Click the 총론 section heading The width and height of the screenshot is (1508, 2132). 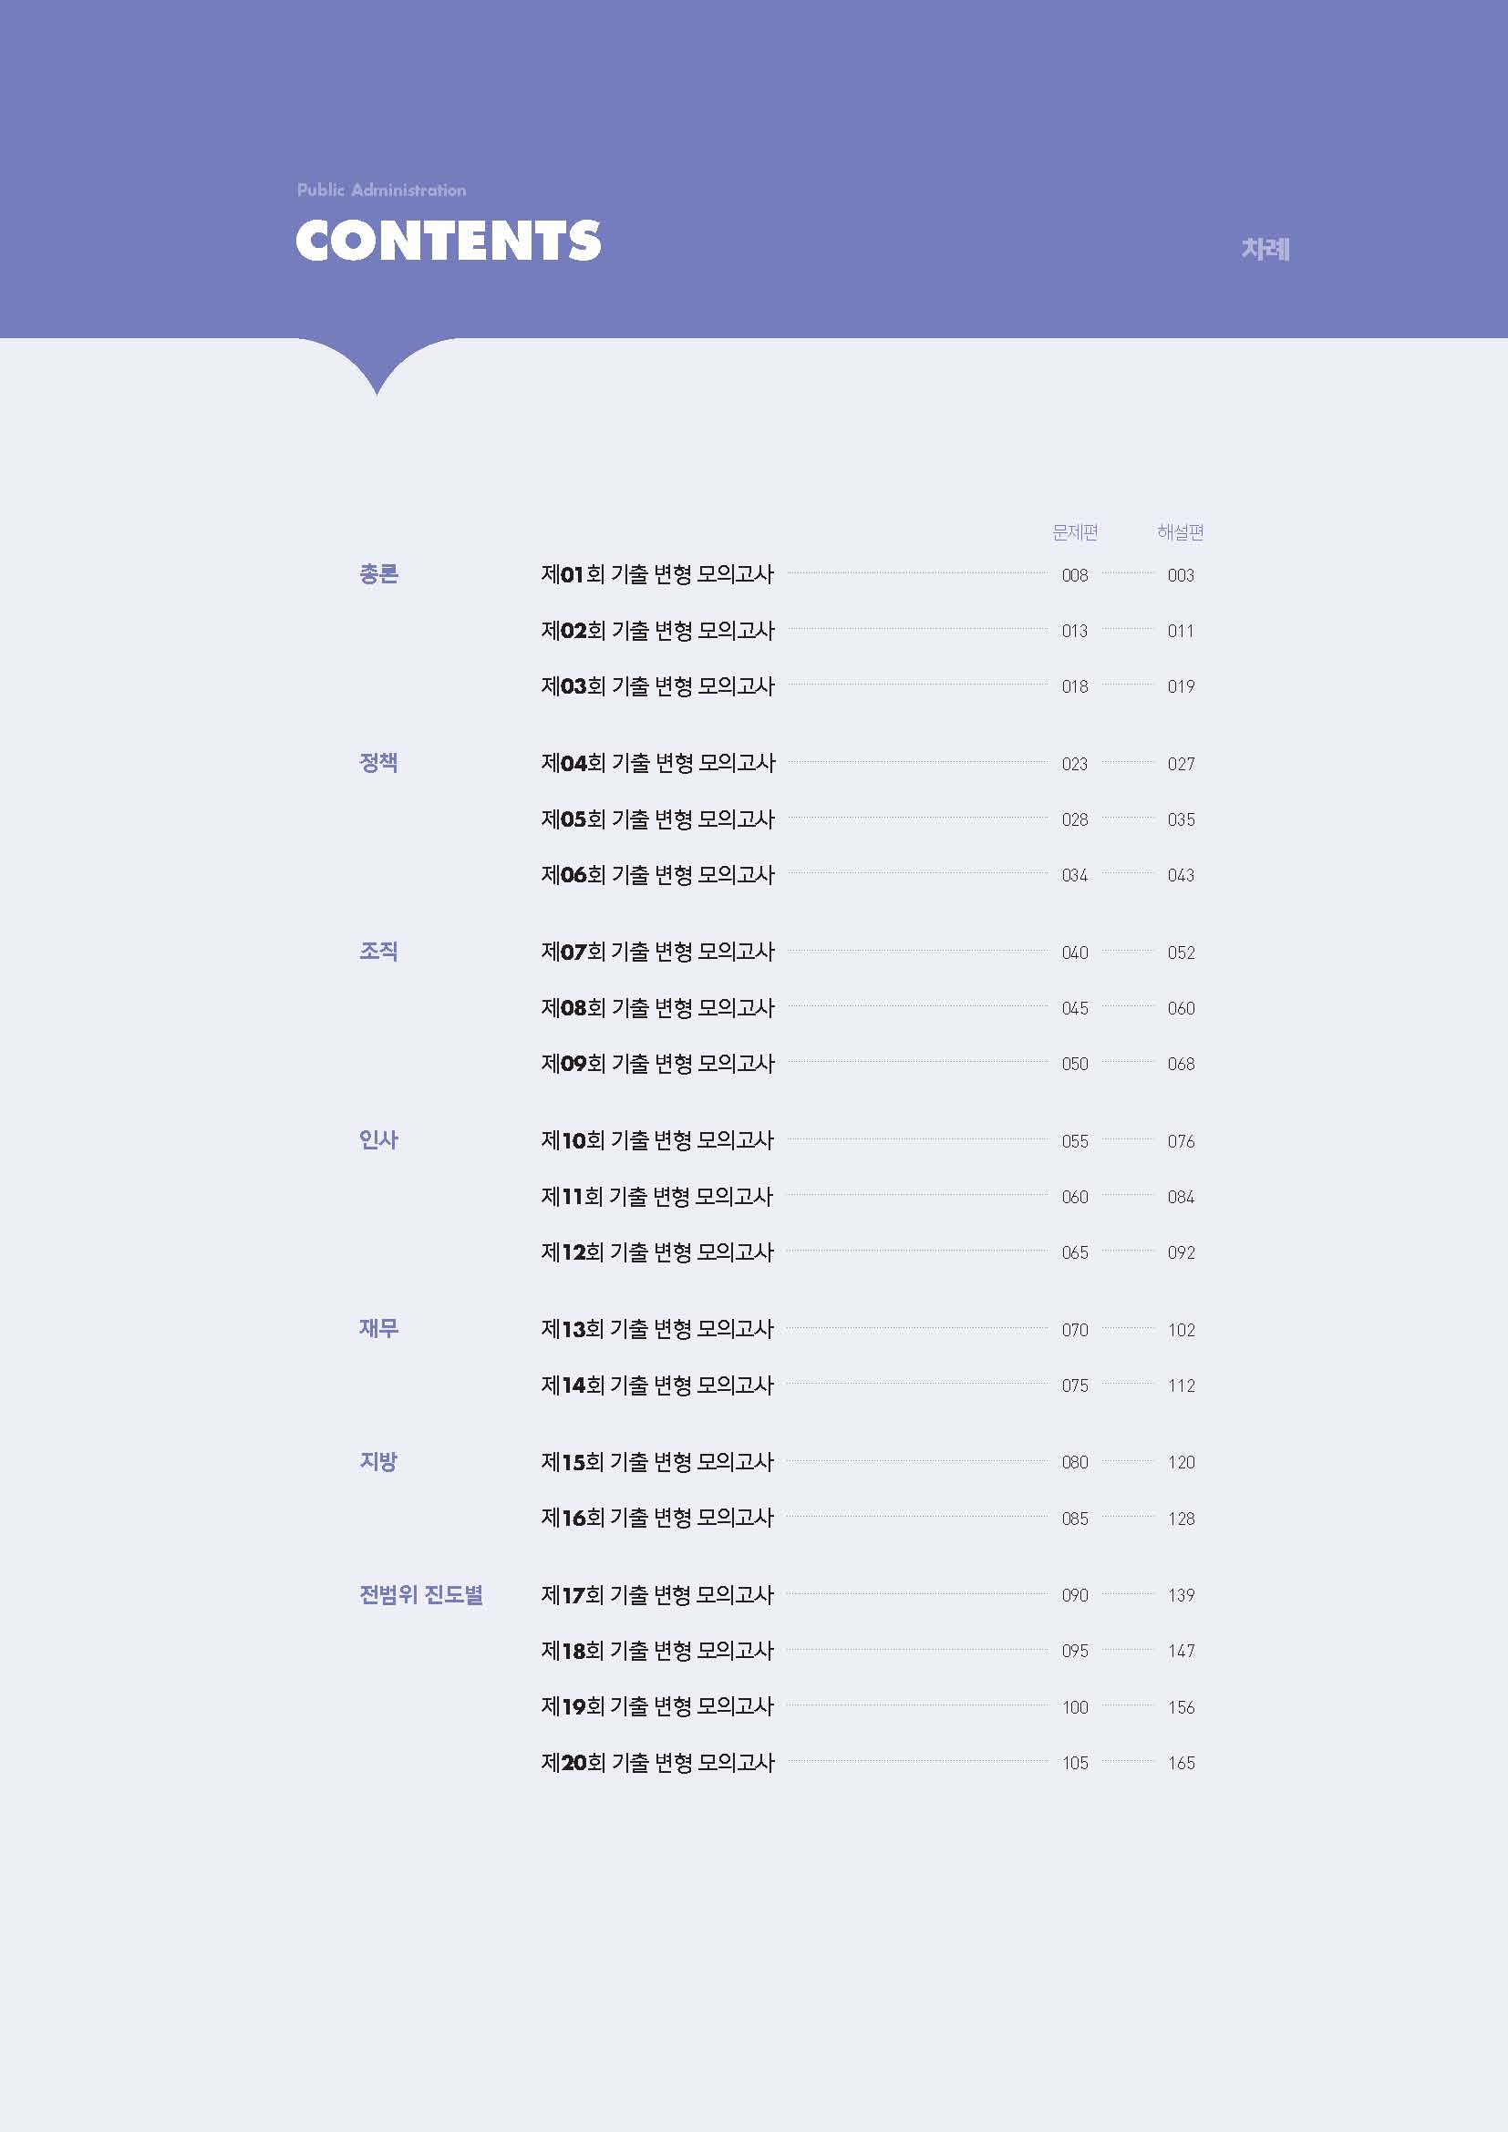click(x=379, y=574)
